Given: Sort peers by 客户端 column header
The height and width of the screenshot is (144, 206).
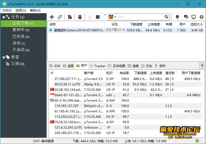Looking at the screenshot, I should click(93, 73).
